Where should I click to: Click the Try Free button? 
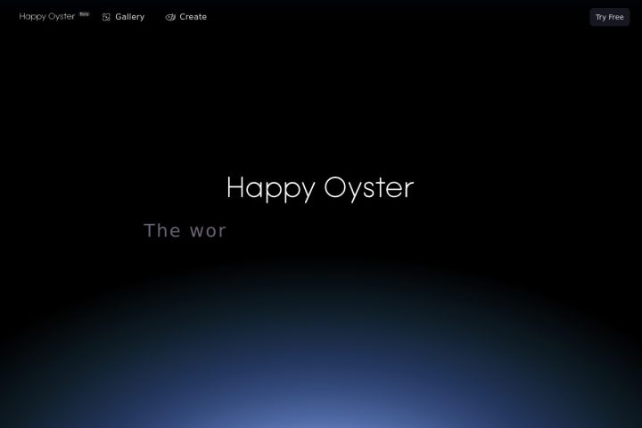610,17
